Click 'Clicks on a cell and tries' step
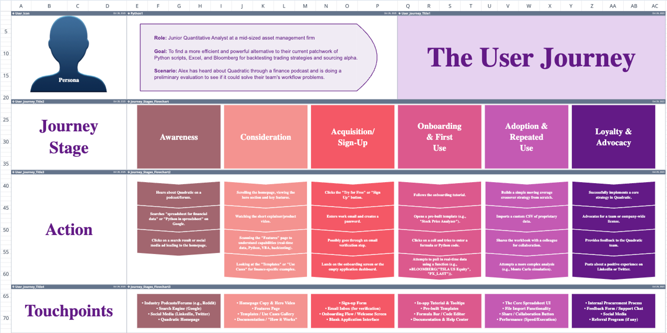Image resolution: width=667 pixels, height=333 pixels. (x=440, y=243)
